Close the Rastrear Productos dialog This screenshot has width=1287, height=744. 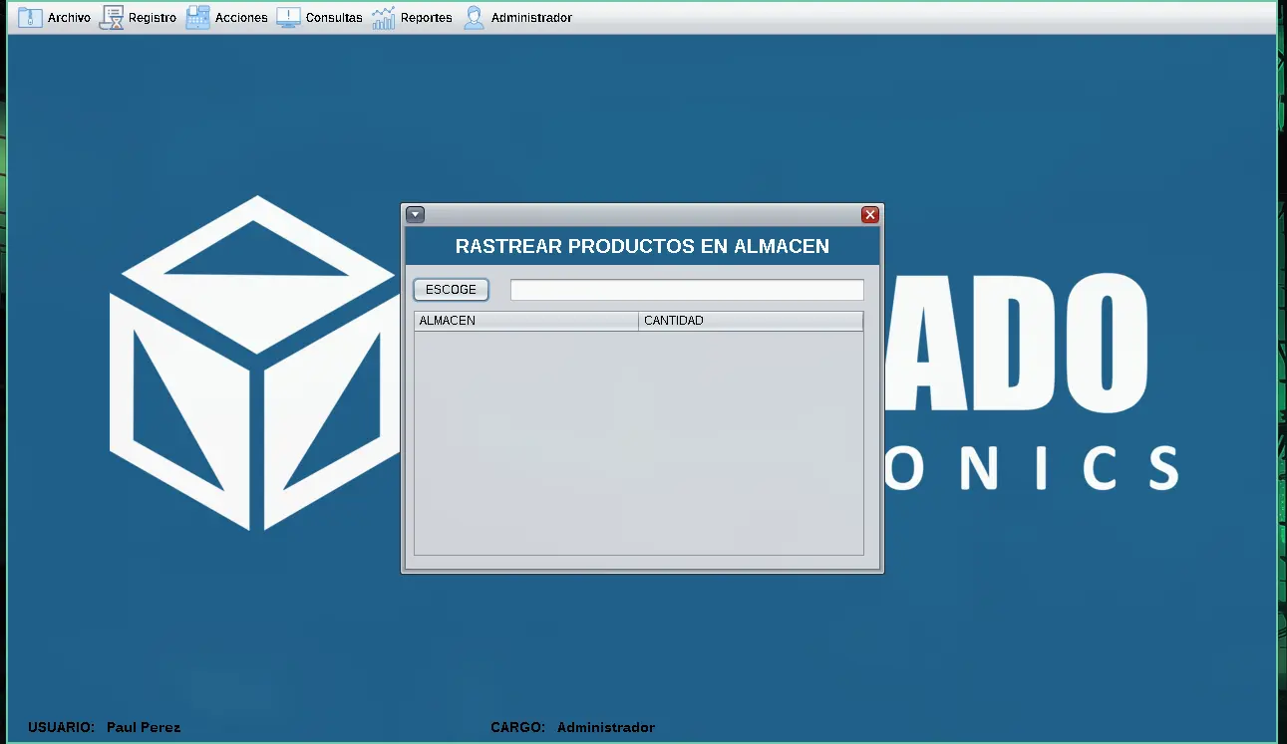(870, 214)
